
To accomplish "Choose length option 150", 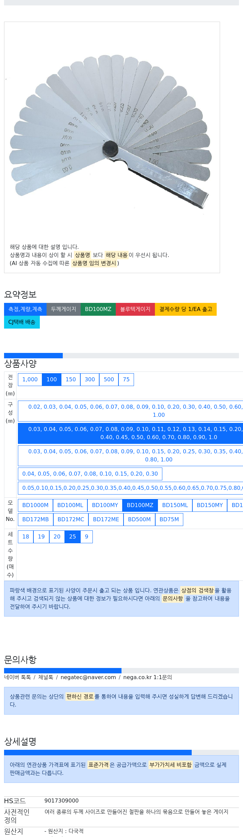I will (71, 379).
